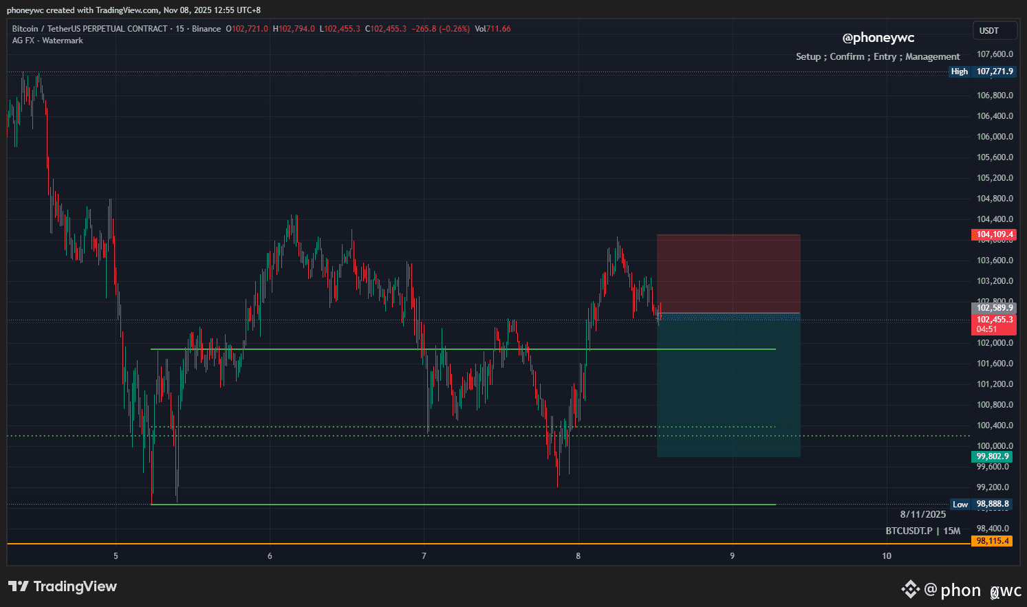This screenshot has width=1027, height=607.
Task: Select the teal take-profit zone of short position
Action: coord(728,385)
